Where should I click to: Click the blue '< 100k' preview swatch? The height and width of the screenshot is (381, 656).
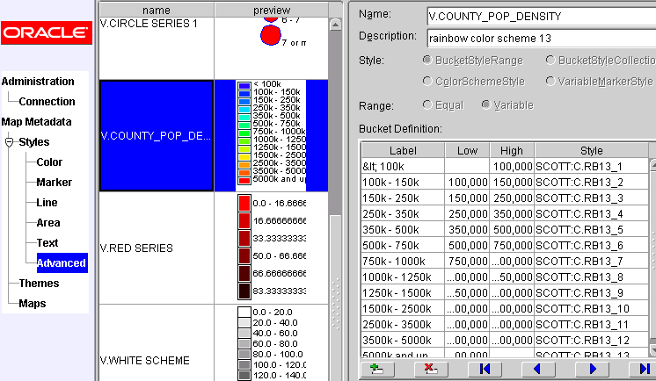[x=244, y=86]
